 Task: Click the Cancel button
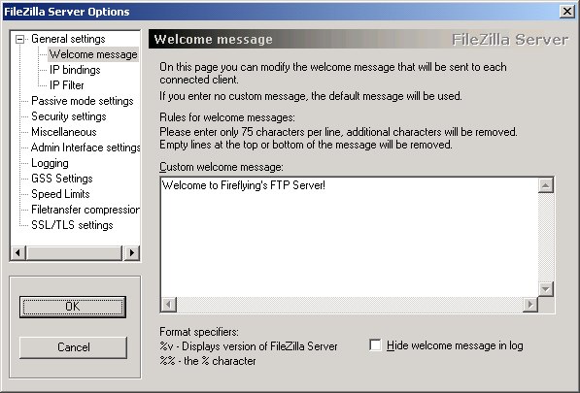coord(73,347)
